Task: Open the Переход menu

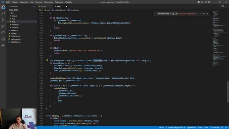Action: tap(39, 2)
